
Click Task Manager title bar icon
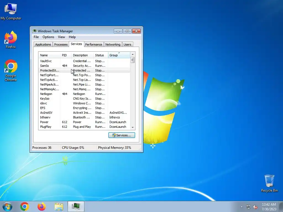(35, 31)
